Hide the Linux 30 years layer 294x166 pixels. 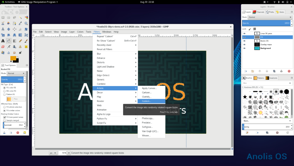coord(244,34)
